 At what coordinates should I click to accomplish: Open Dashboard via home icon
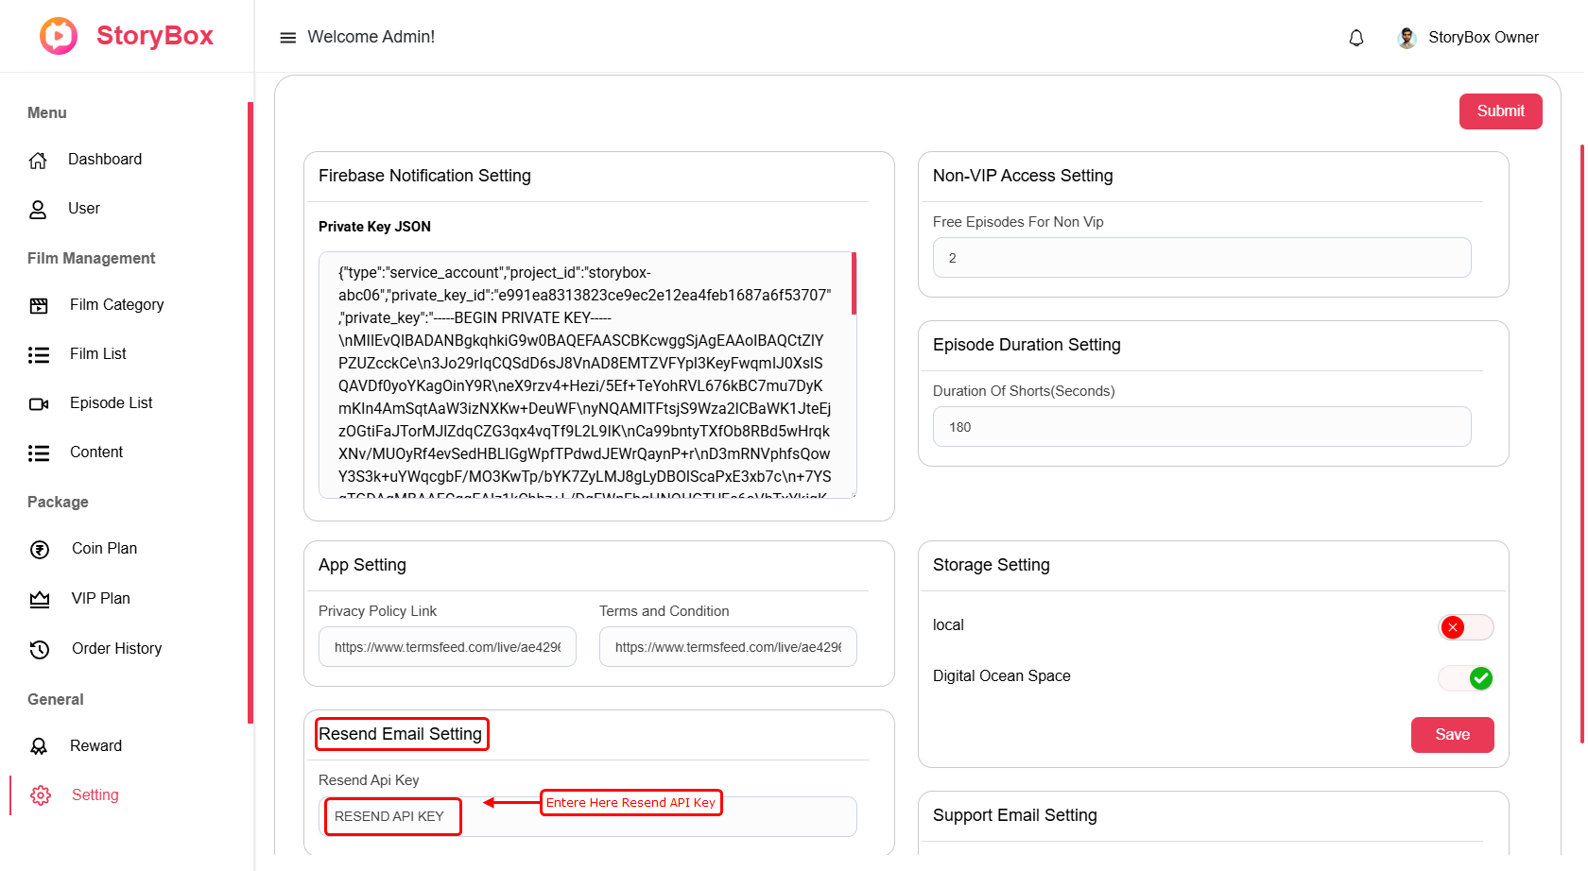coord(38,161)
